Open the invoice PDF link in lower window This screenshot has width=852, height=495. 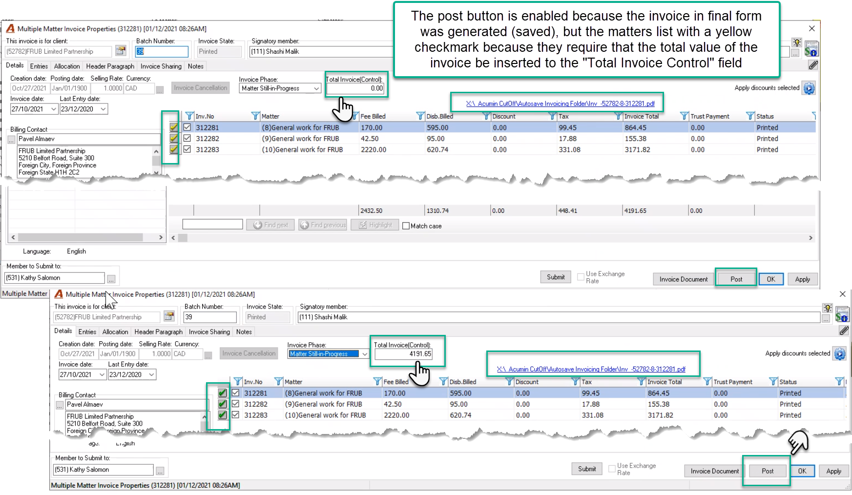click(x=591, y=369)
